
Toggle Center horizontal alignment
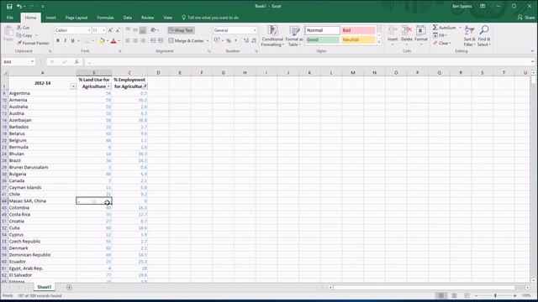point(135,40)
